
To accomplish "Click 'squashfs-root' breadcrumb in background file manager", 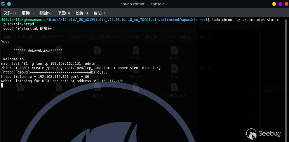I will pos(146,37).
